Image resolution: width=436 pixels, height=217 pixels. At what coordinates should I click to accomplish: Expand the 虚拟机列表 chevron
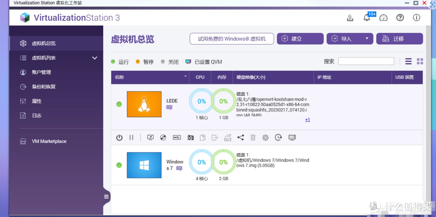pos(95,58)
